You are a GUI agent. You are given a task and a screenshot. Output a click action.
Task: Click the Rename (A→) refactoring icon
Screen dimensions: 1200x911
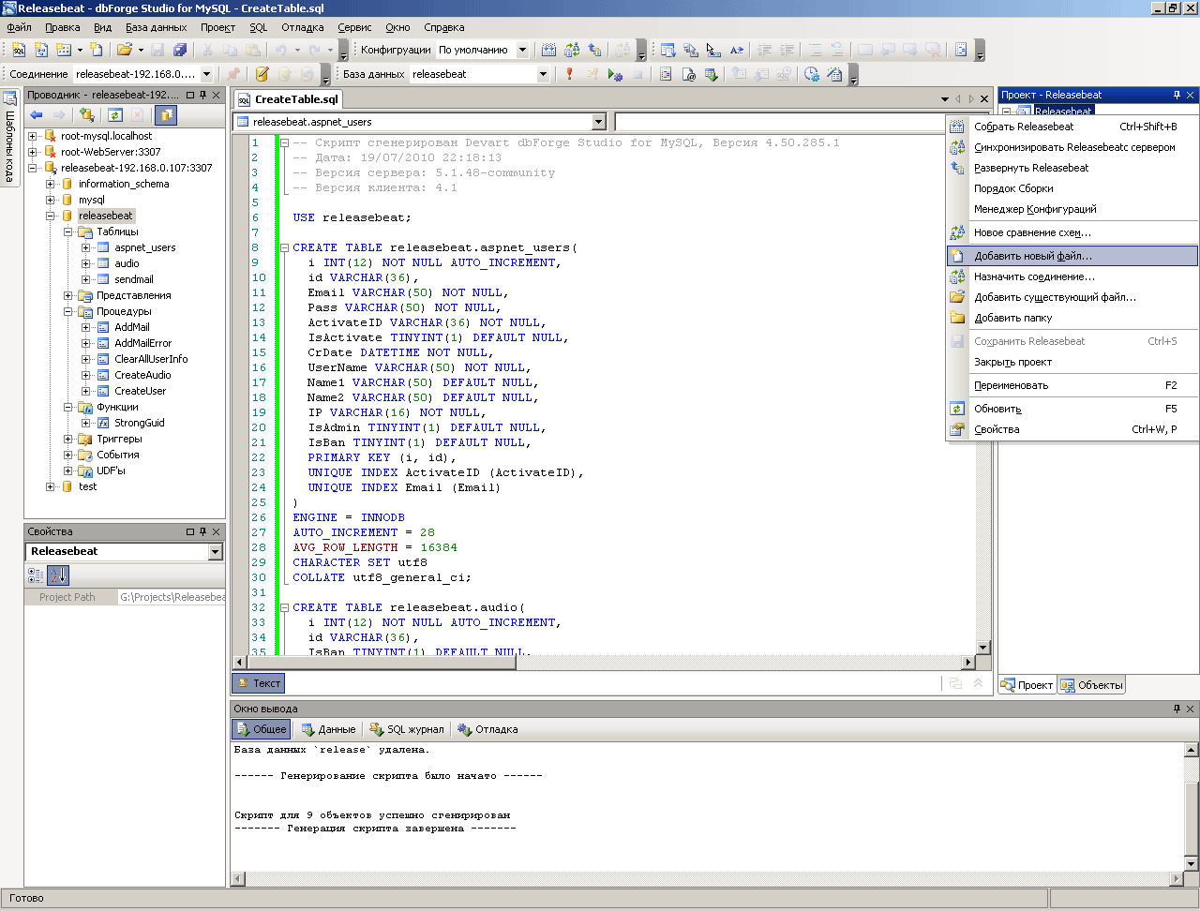[x=737, y=50]
